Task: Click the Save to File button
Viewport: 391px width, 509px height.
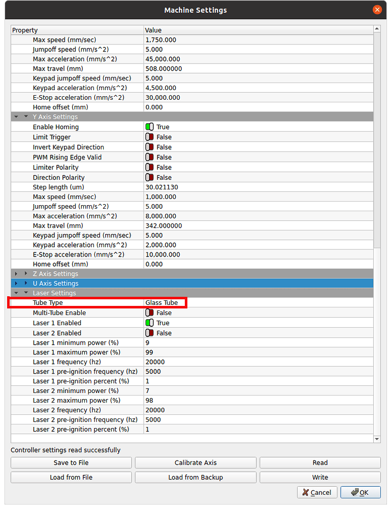Action: (71, 463)
